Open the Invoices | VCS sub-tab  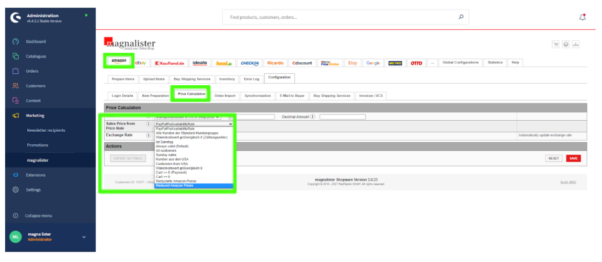click(371, 96)
